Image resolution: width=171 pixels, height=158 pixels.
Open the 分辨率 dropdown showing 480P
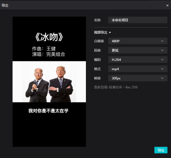coord(137,41)
